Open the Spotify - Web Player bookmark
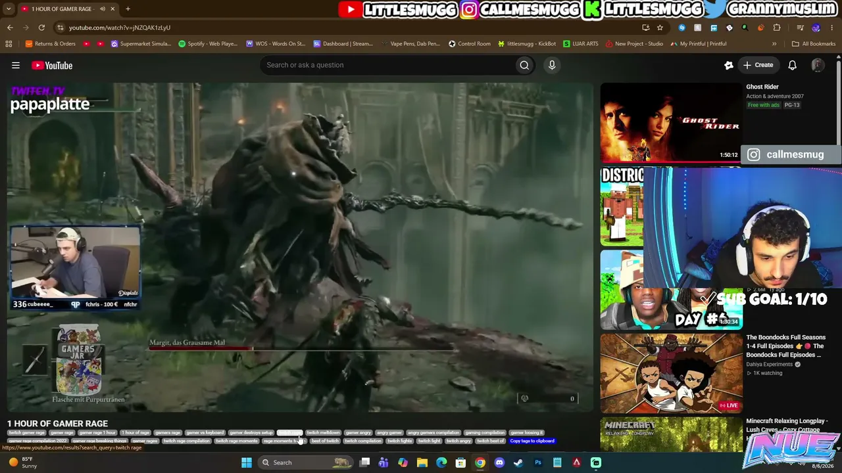842x473 pixels. (208, 44)
